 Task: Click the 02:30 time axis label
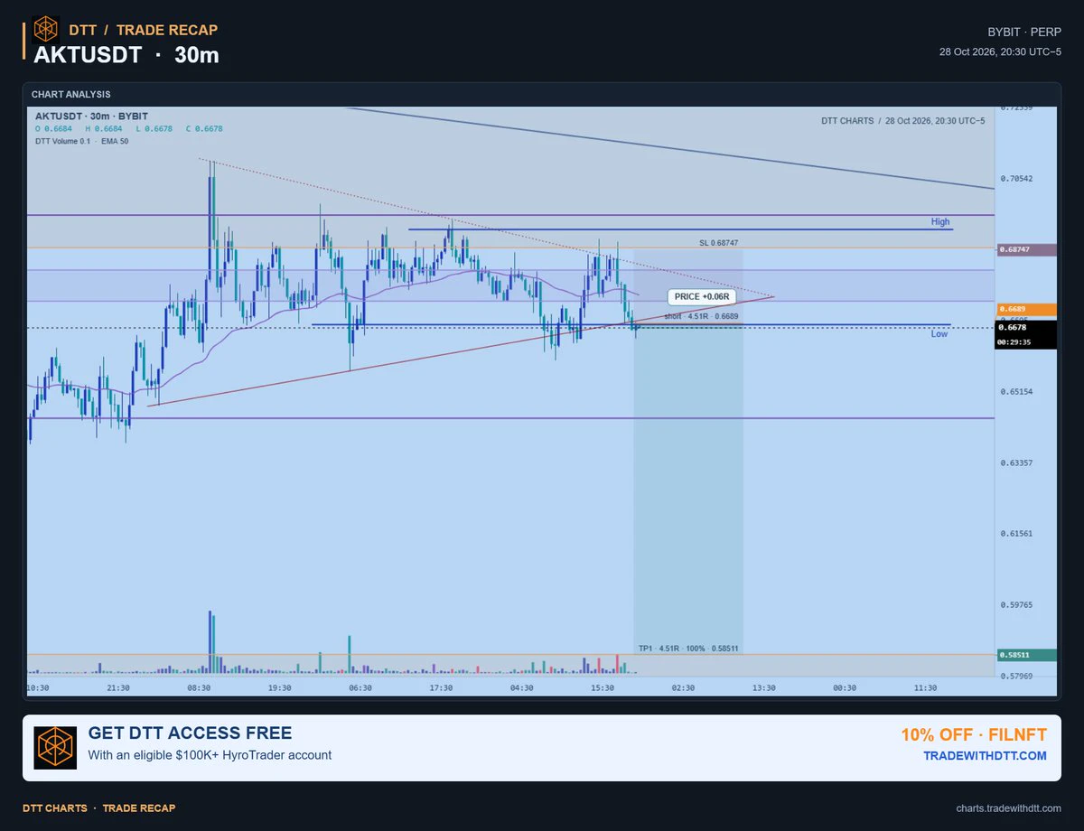pos(683,687)
